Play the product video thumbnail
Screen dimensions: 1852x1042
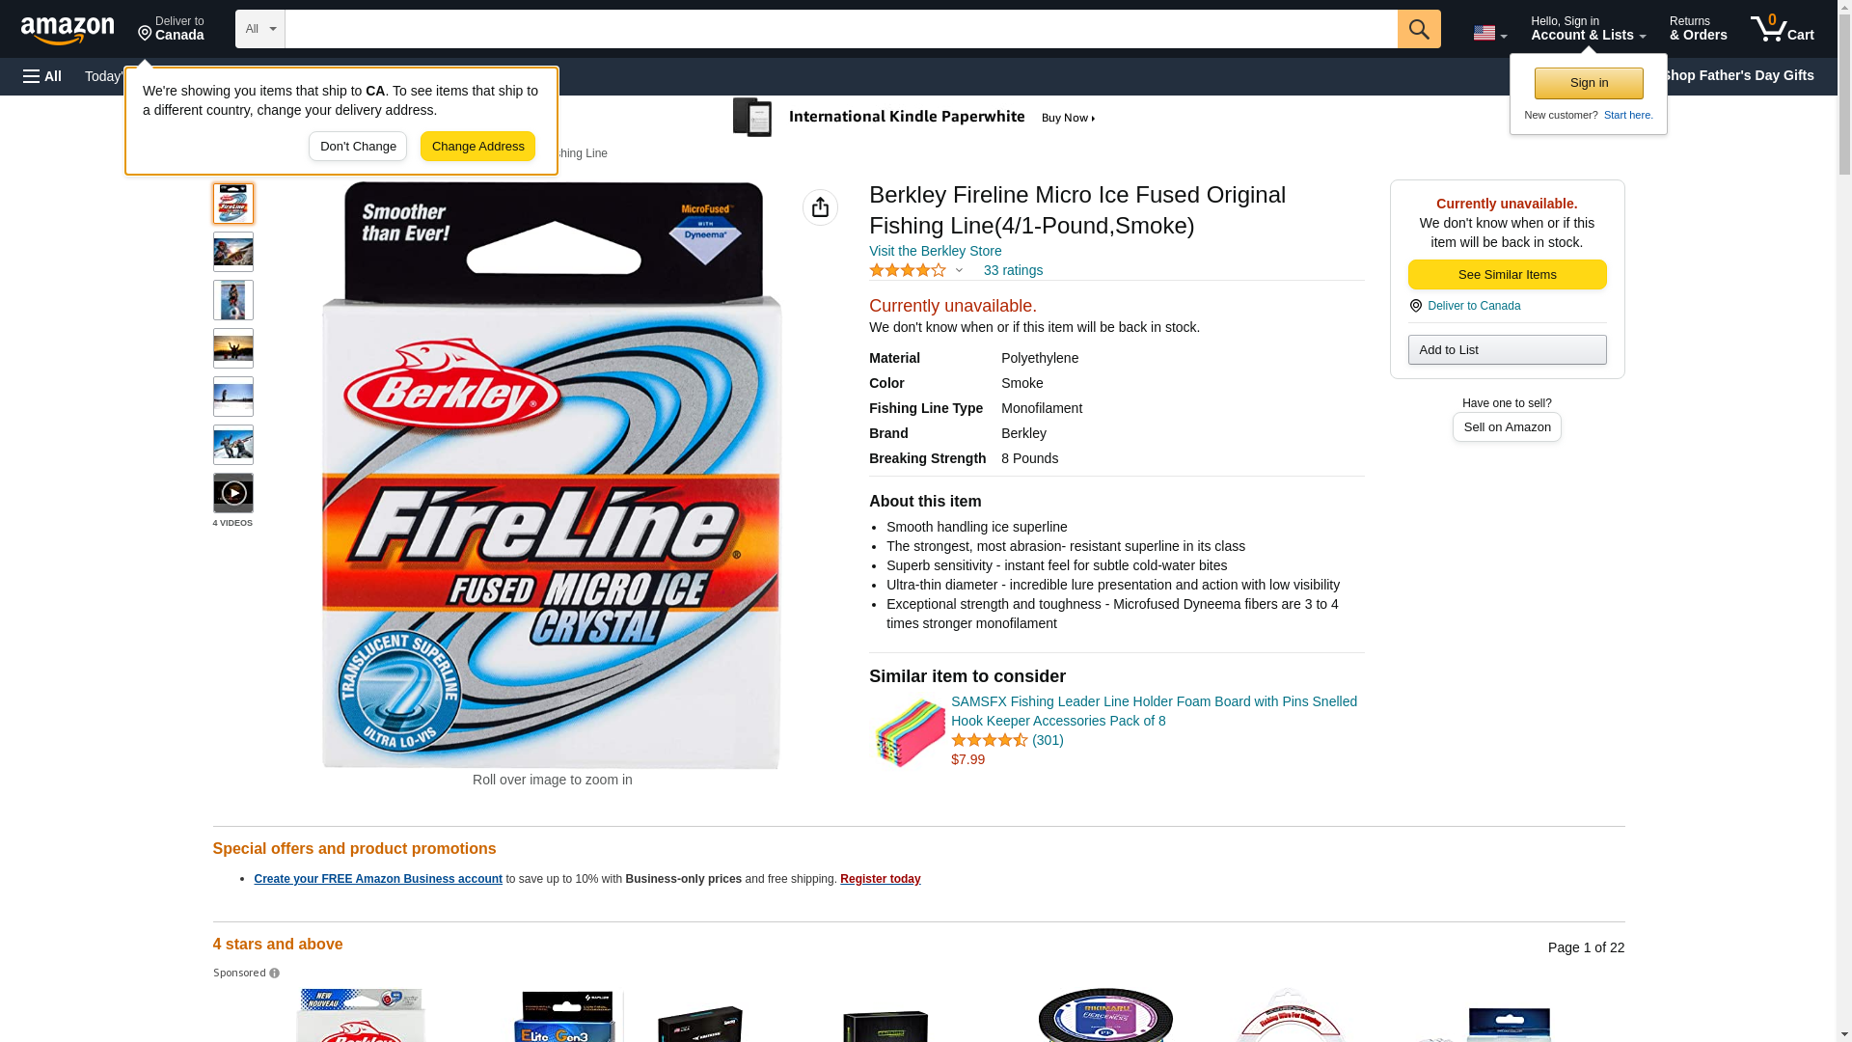click(x=232, y=493)
